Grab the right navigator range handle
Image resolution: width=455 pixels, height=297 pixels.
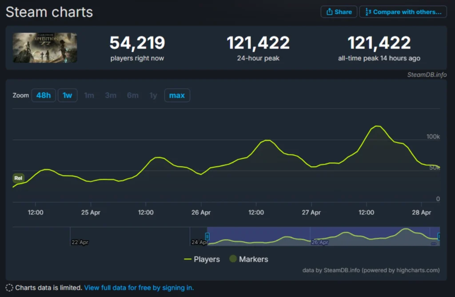pyautogui.click(x=439, y=237)
